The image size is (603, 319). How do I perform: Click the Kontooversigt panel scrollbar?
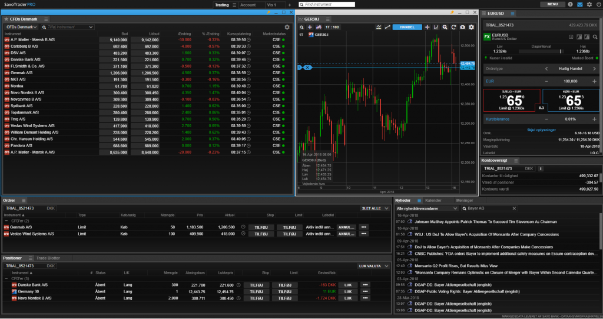(x=601, y=178)
